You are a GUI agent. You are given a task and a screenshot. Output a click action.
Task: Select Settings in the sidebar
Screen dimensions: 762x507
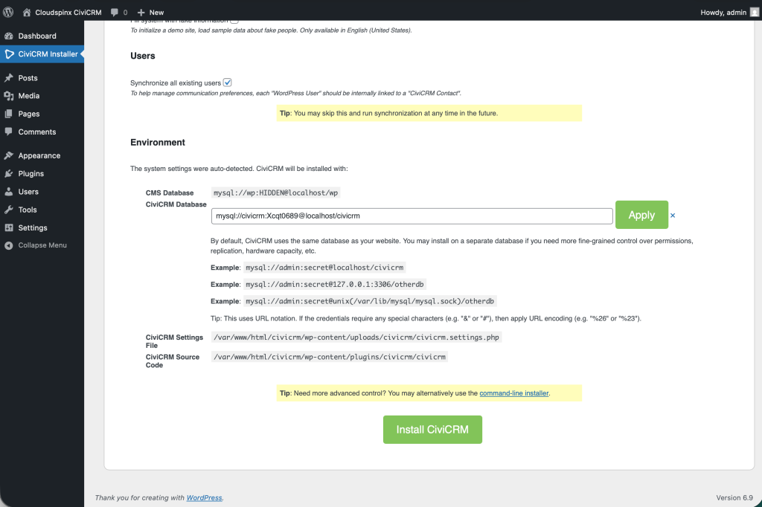33,227
